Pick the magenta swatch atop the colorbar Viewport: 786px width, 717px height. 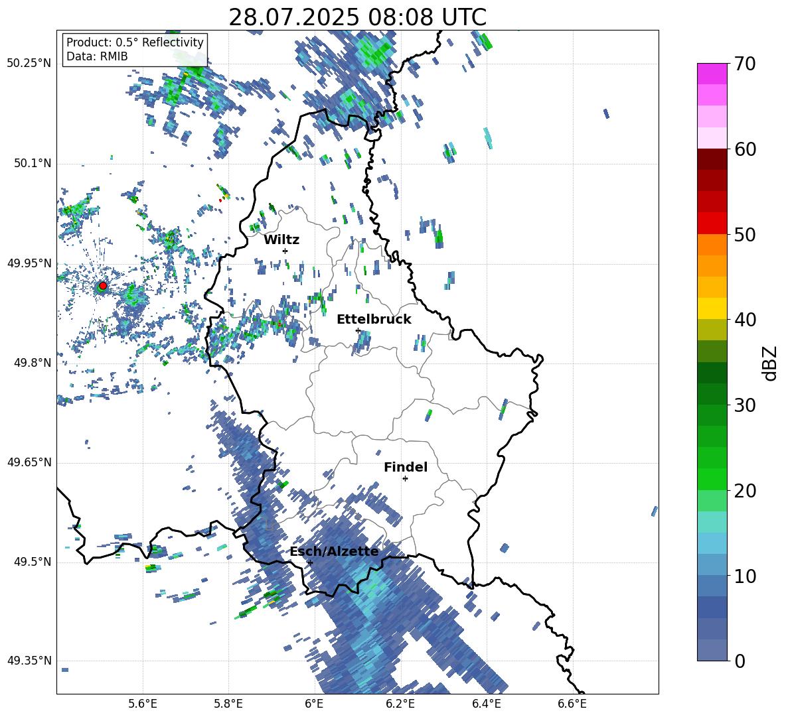click(x=712, y=74)
